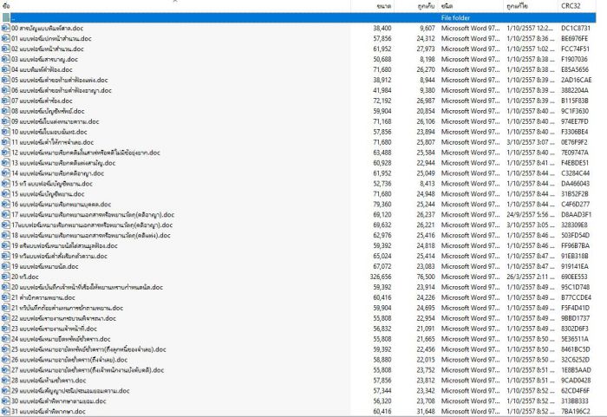This screenshot has width=607, height=417.
Task: Click the Word icon of file 14
Action: [x=6, y=173]
